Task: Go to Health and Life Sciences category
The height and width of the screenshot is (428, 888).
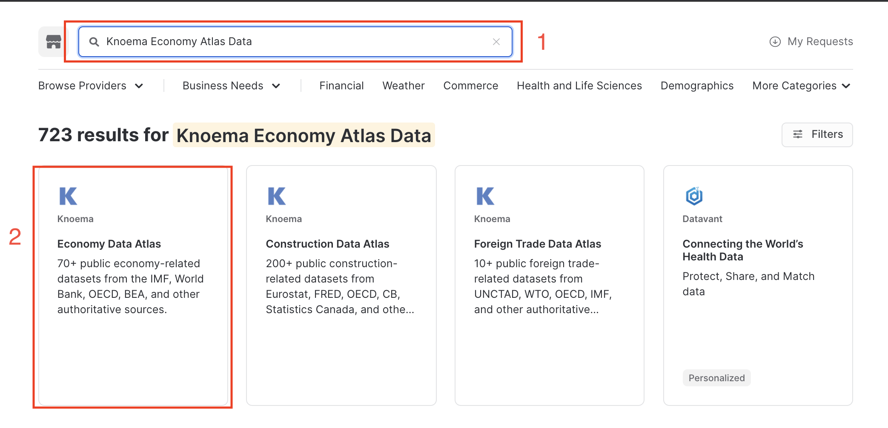Action: click(579, 86)
